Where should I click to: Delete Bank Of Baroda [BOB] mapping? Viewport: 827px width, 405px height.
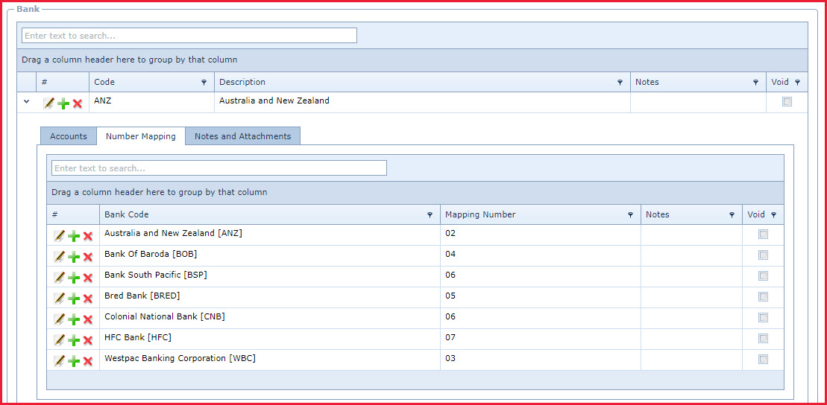tap(88, 257)
